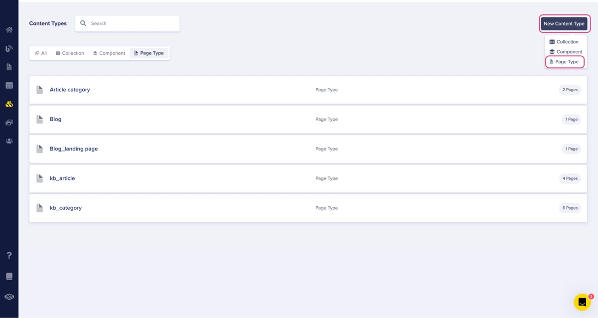
Task: Switch to the Component filter tab
Action: click(x=109, y=53)
